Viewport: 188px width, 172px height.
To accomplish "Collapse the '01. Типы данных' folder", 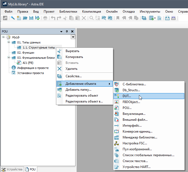I will pyautogui.click(x=9, y=42).
